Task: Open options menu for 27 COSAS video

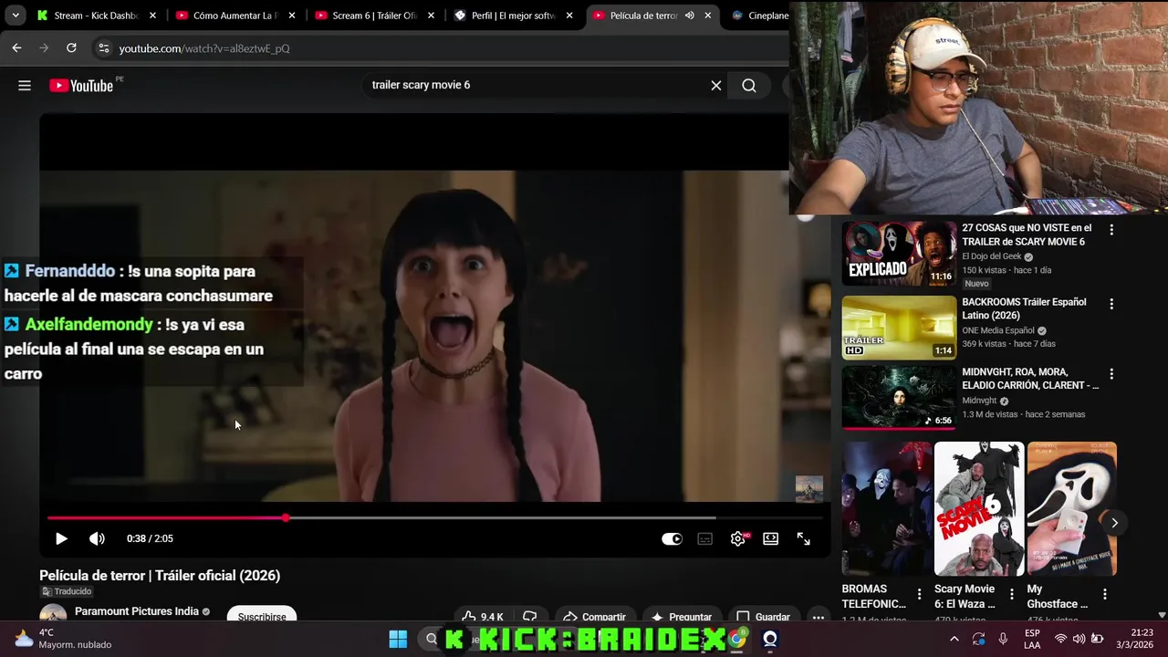Action: coord(1111,230)
